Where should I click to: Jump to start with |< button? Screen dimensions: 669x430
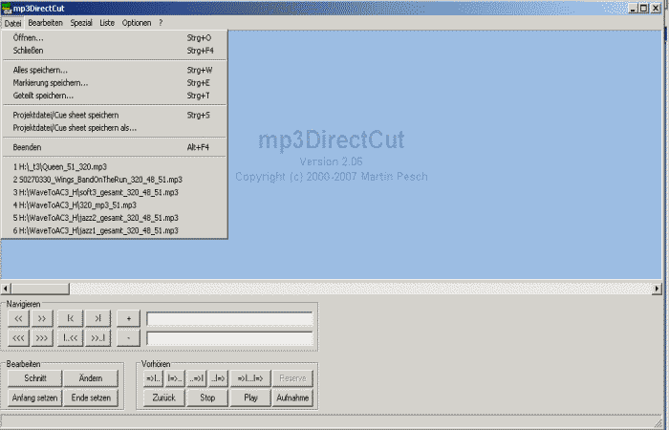[x=71, y=318]
